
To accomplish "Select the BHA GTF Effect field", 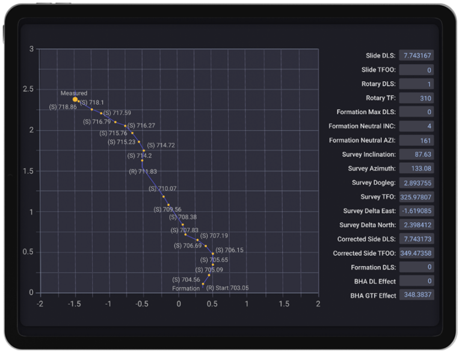I will click(x=416, y=295).
